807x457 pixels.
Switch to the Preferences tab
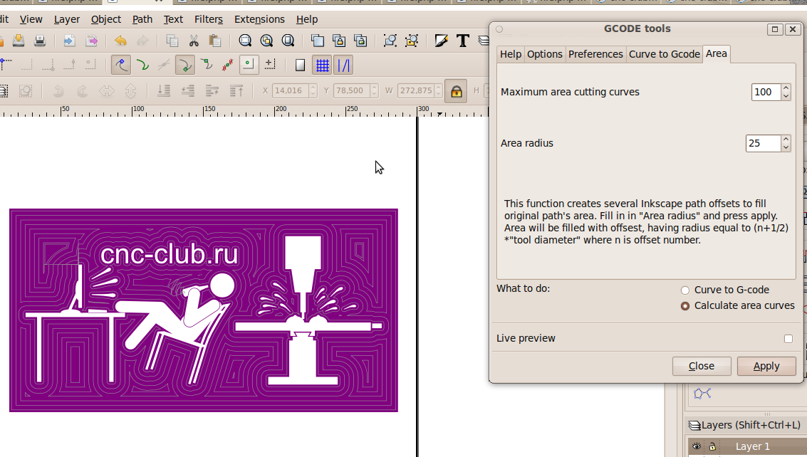[595, 54]
